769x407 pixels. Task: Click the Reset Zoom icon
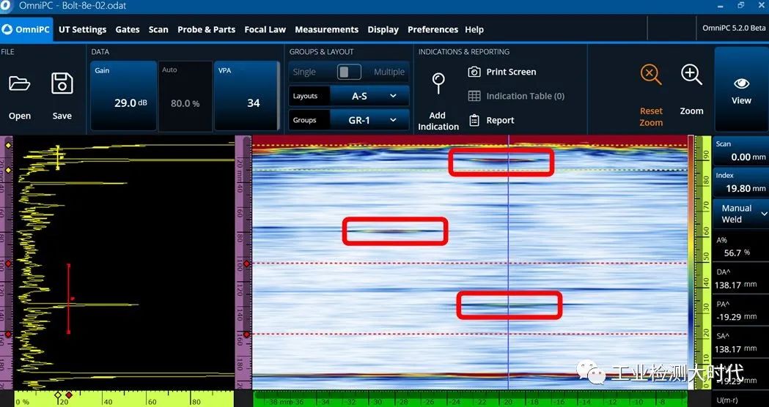tap(651, 75)
